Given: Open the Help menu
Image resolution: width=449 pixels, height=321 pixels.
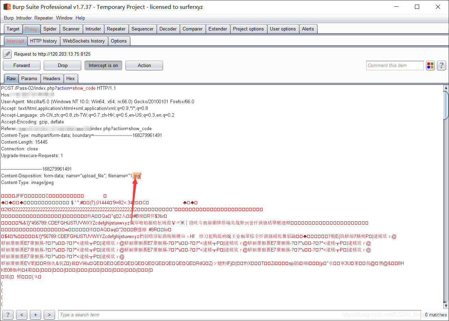Looking at the screenshot, I should click(80, 18).
